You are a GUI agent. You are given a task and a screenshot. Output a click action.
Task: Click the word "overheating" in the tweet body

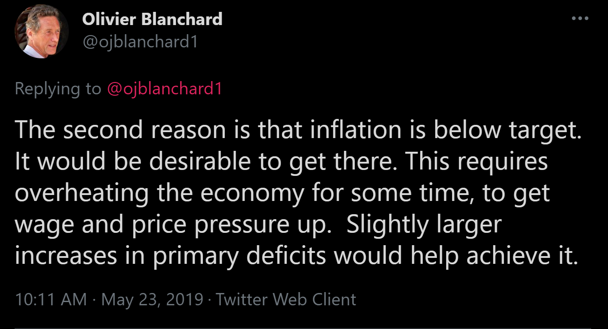pyautogui.click(x=82, y=193)
